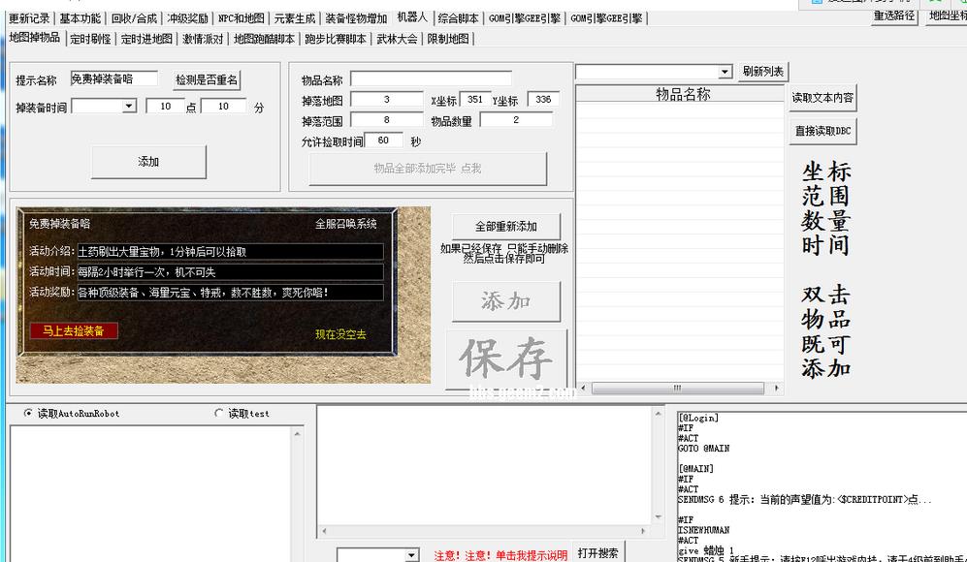Select the 读取test radio button
967x562 pixels.
point(220,412)
